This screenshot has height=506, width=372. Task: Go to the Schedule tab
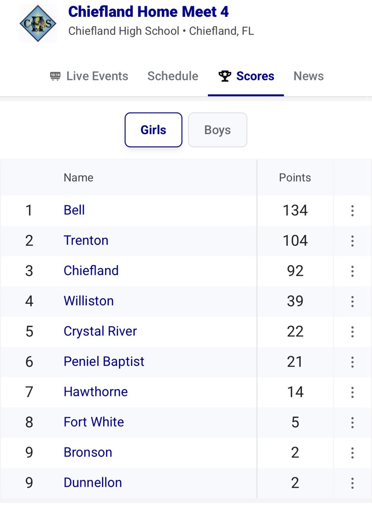tap(173, 76)
